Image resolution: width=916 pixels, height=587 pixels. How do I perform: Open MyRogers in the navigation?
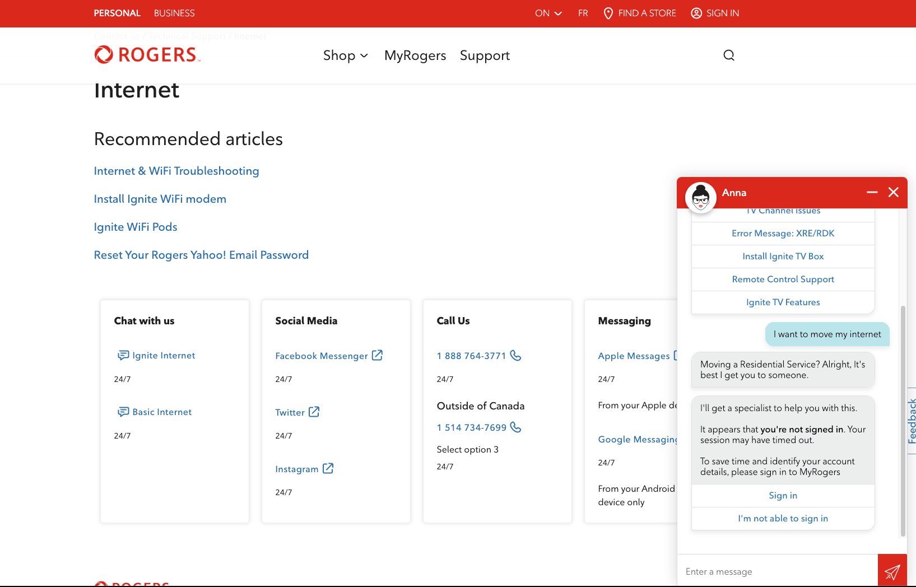point(415,55)
